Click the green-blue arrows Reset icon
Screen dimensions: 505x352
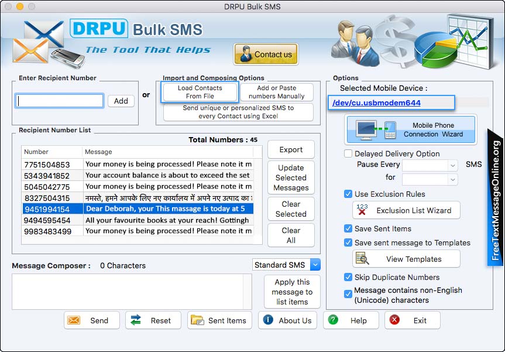(136, 320)
